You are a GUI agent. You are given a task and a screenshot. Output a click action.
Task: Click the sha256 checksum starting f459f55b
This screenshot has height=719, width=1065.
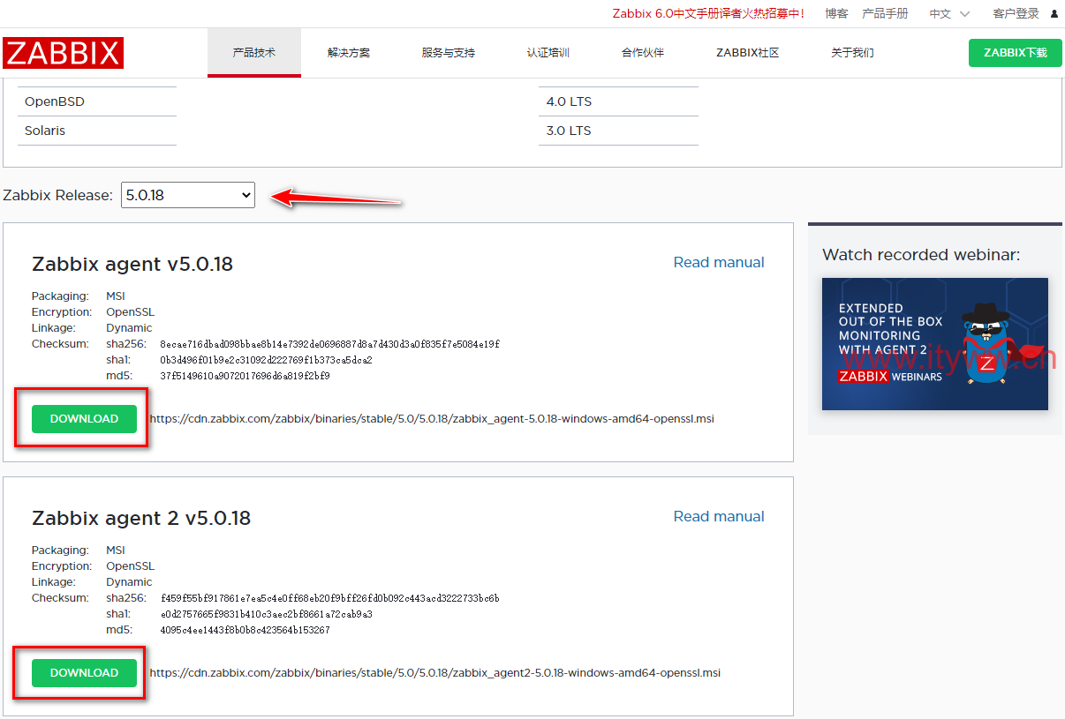(x=330, y=598)
